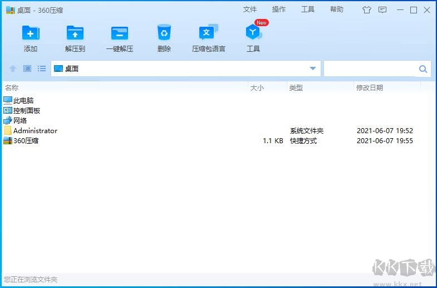Open the 工具 toolbar icon with New badge
This screenshot has height=288, width=437.
253,33
